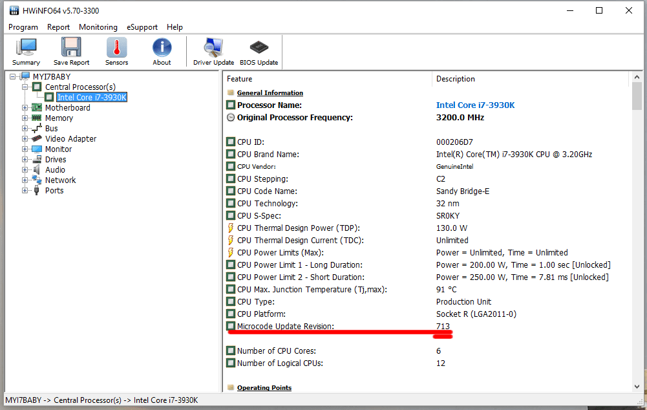Image resolution: width=647 pixels, height=410 pixels.
Task: Click the Memory module tree icon
Action: coord(37,118)
